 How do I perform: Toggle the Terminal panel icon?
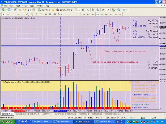[29, 10]
